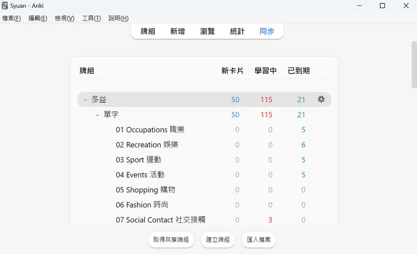Screen dimensions: 417x254
Task: Click the 取得共享牌組 button
Action: (171, 240)
